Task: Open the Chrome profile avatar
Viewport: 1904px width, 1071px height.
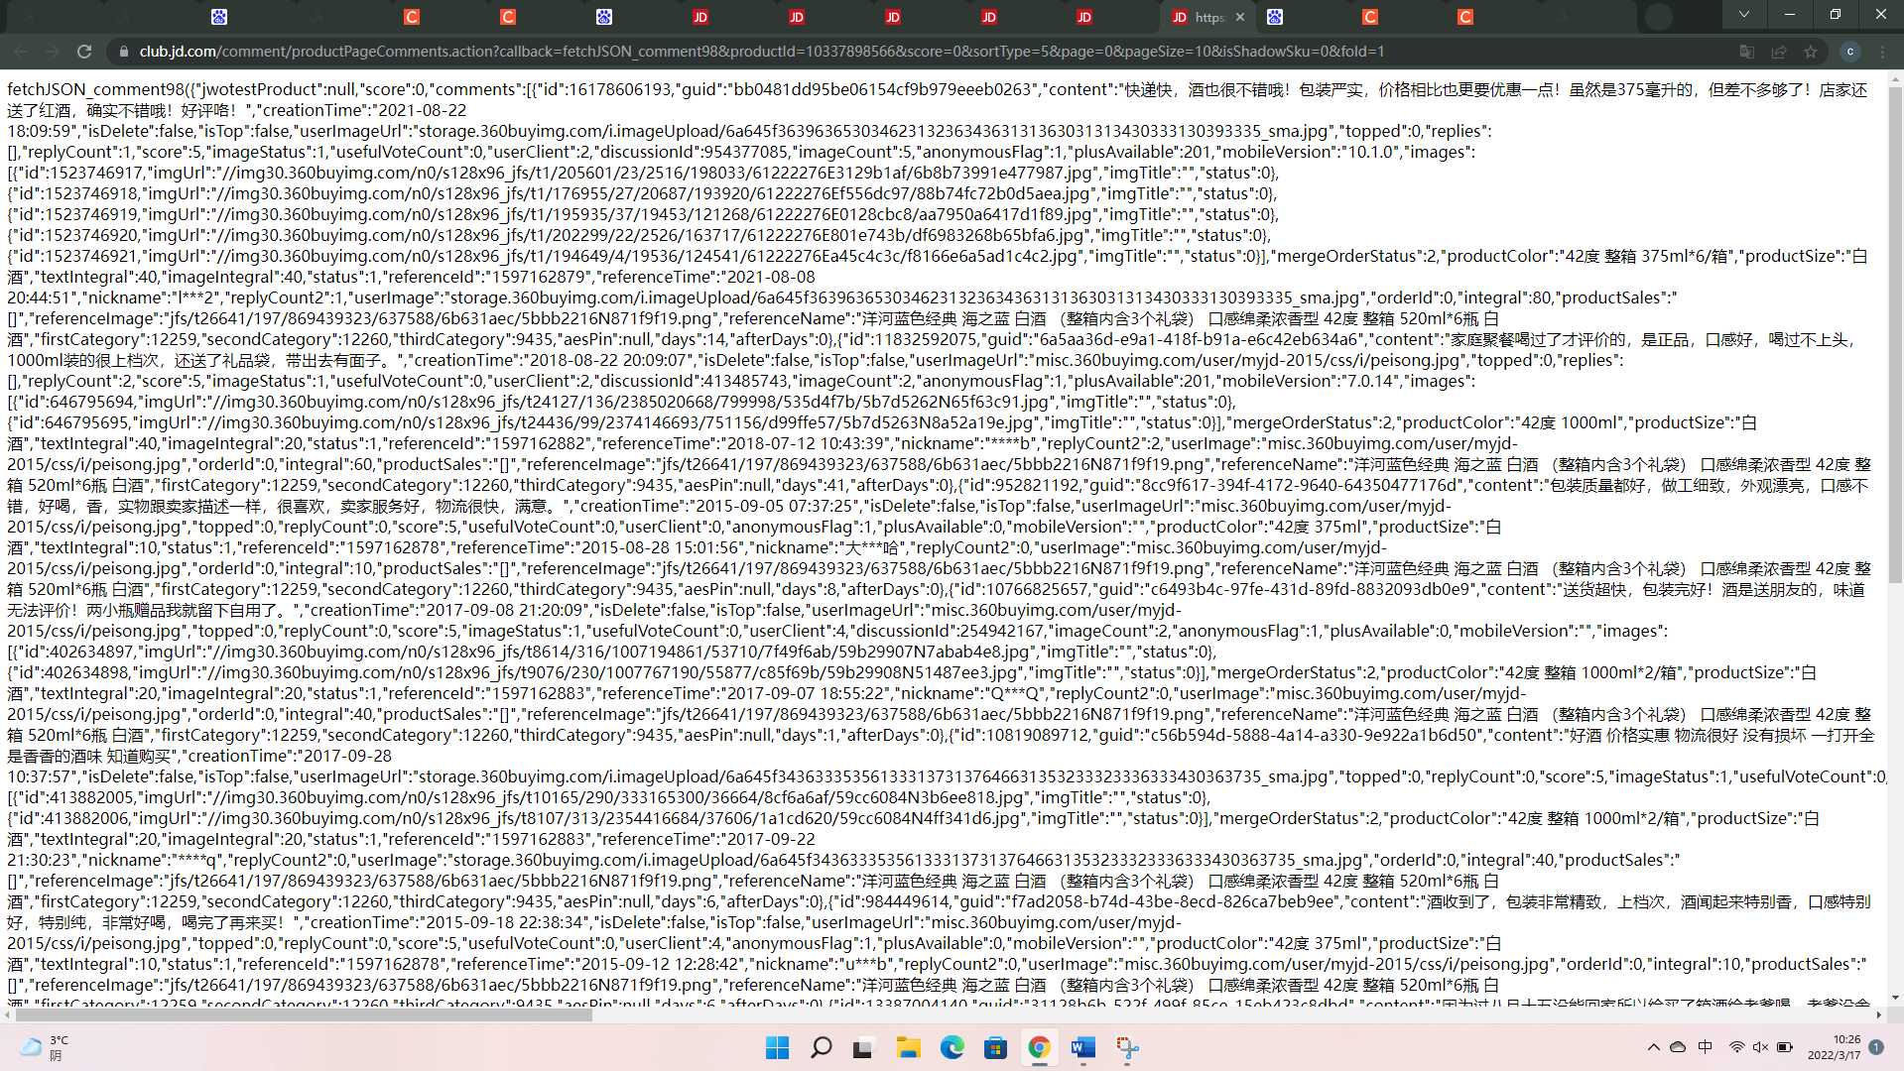Action: (x=1849, y=52)
